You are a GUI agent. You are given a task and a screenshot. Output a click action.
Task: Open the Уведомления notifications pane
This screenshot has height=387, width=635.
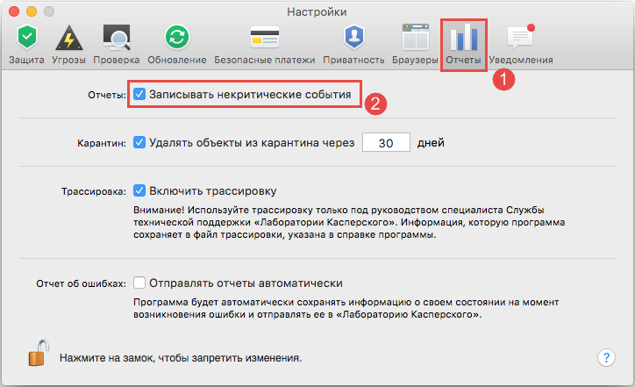point(521,45)
